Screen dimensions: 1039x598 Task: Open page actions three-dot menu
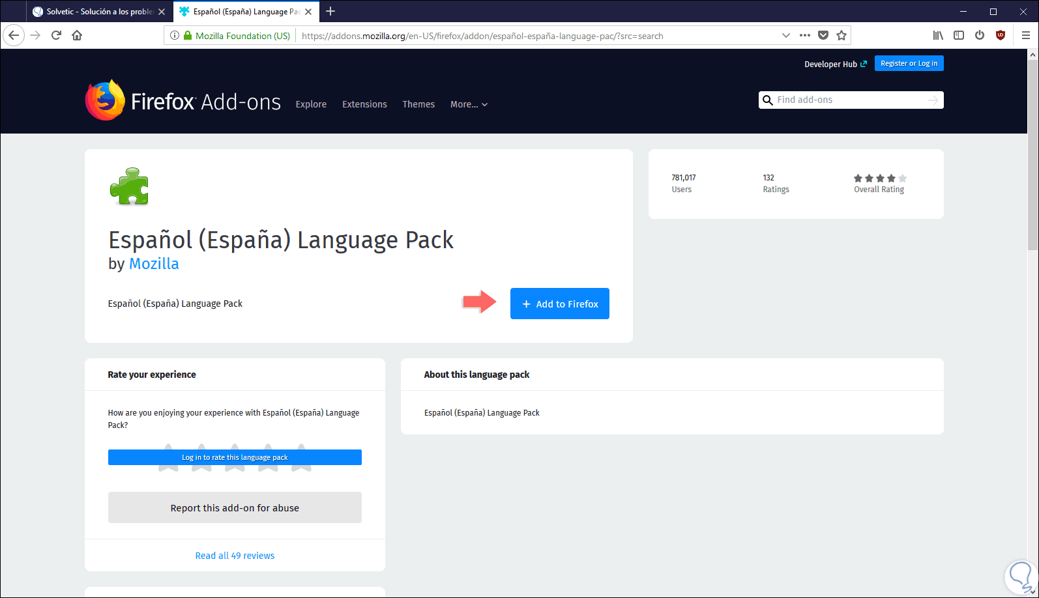(805, 36)
